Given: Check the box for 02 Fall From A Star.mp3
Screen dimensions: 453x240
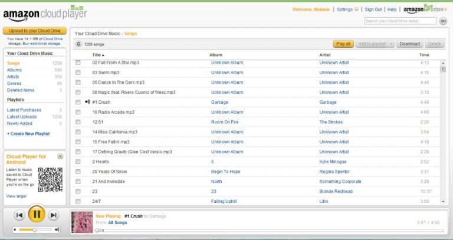Looking at the screenshot, I should click(78, 63).
